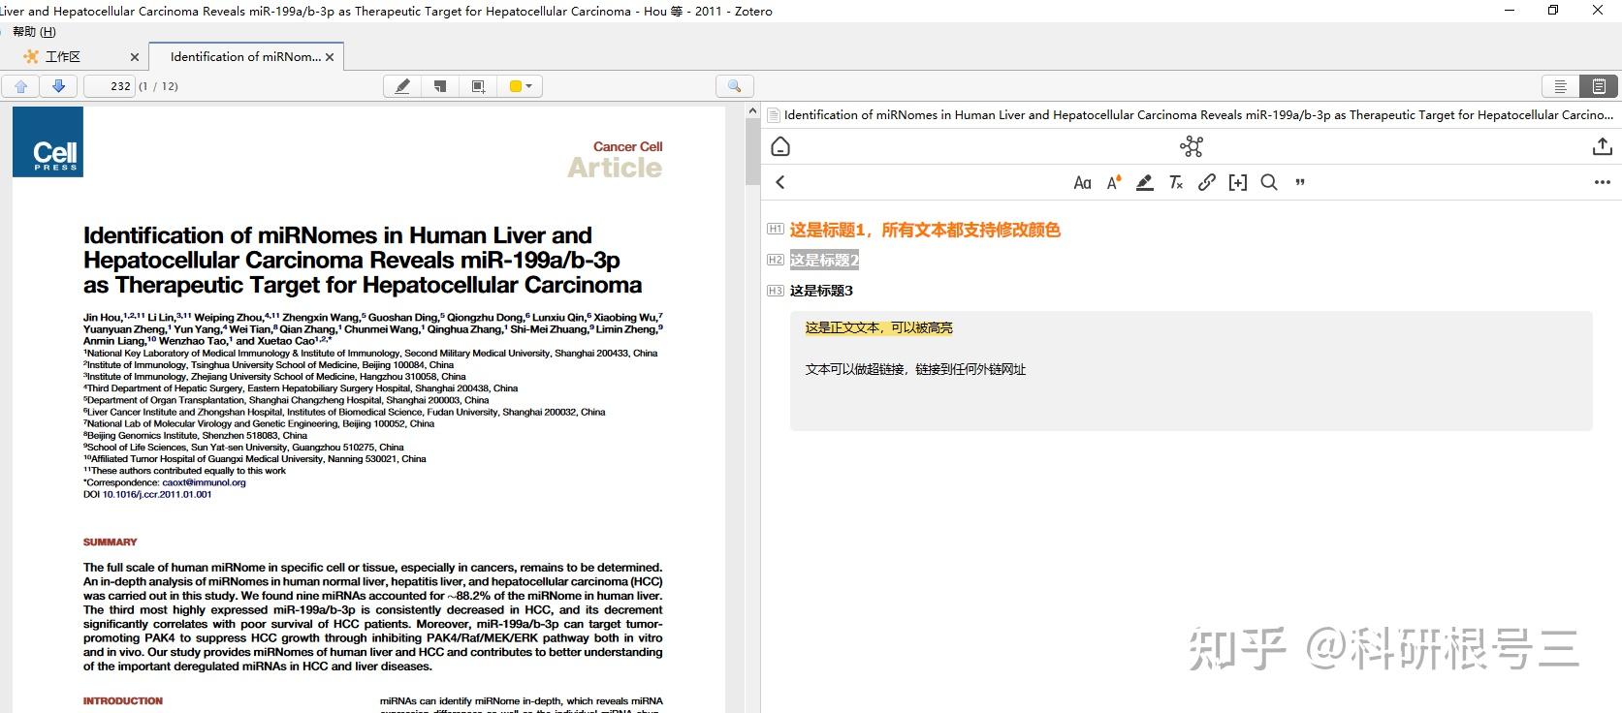
Task: Open the DOI 10.1016/j.ccr.2011.01.001 link
Action: (x=157, y=494)
